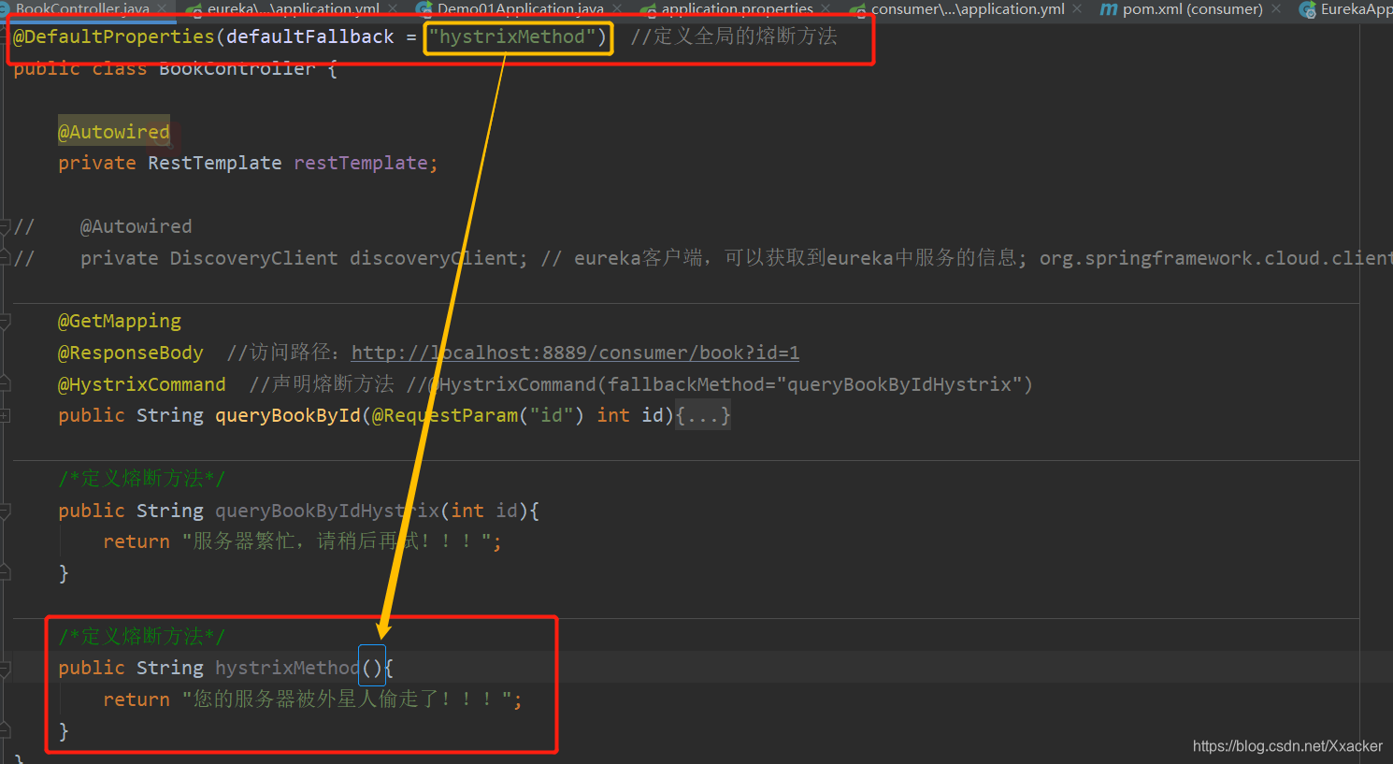Click the commented DiscoveryClient discoveryClient declaration
The image size is (1393, 764).
[304, 258]
